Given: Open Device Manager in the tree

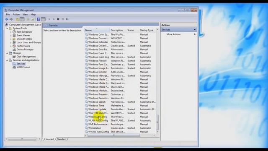Looking at the screenshot, I should click(x=25, y=49).
